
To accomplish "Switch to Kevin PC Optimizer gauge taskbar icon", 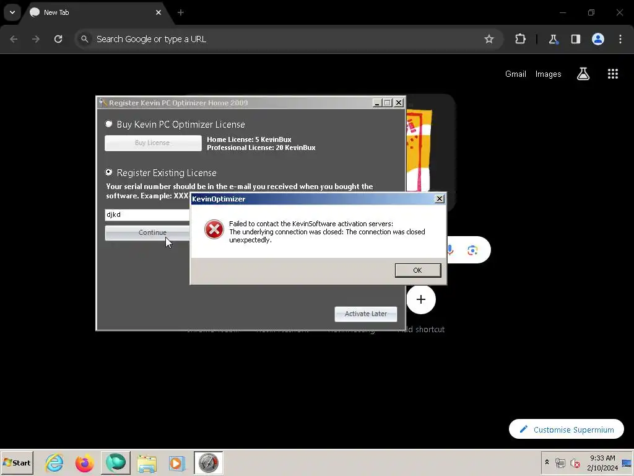I will [208, 462].
